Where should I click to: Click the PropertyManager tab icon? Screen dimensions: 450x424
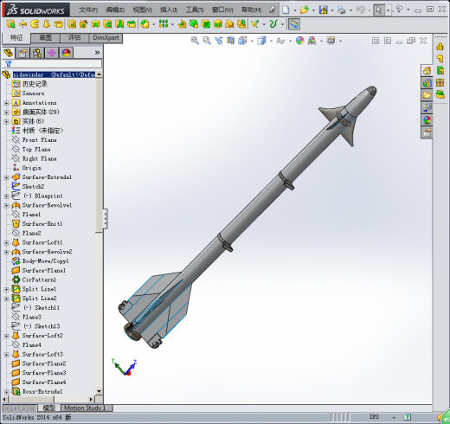click(22, 53)
